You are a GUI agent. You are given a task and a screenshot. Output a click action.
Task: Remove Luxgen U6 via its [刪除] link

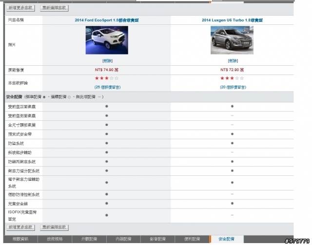coord(233,61)
